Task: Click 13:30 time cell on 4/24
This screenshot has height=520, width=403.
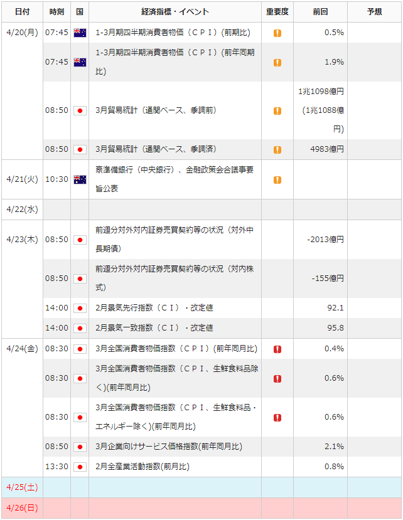Action: pyautogui.click(x=56, y=466)
